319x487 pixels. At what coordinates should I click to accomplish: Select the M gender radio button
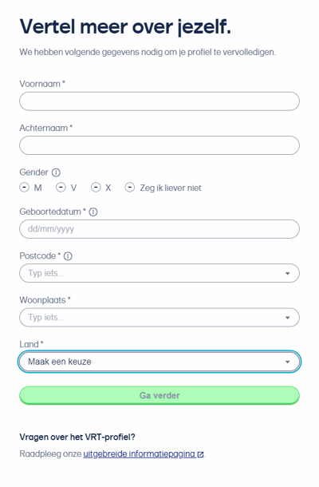click(24, 188)
